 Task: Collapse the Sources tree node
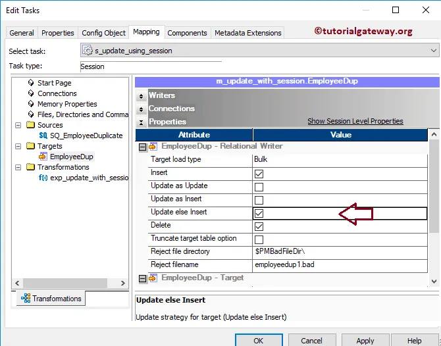pyautogui.click(x=18, y=125)
